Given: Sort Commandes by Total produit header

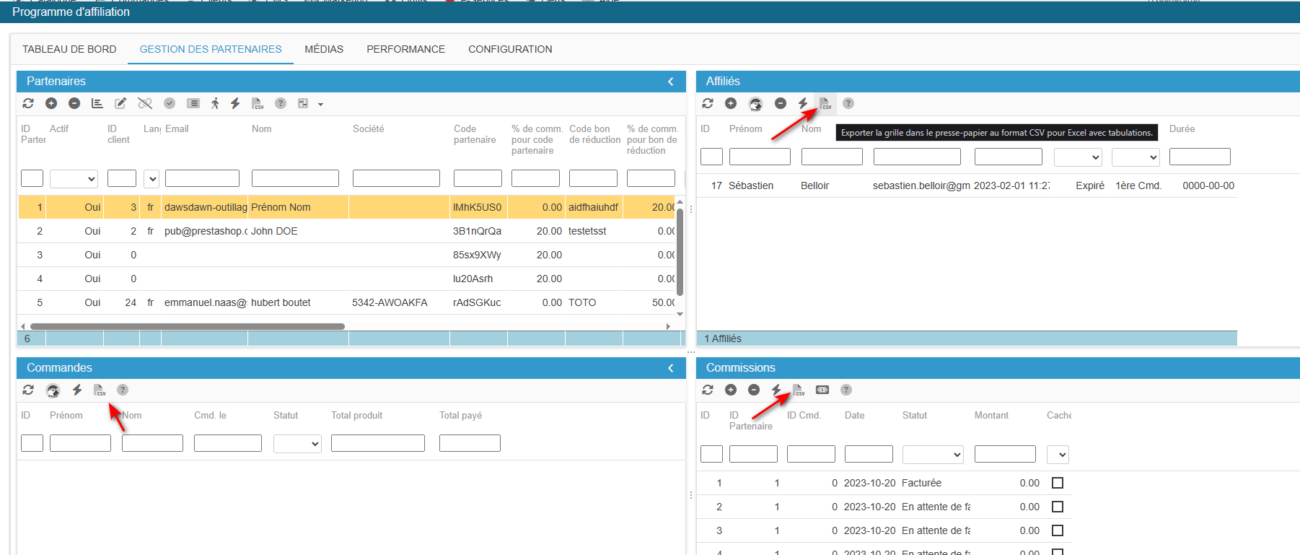Looking at the screenshot, I should pos(356,415).
